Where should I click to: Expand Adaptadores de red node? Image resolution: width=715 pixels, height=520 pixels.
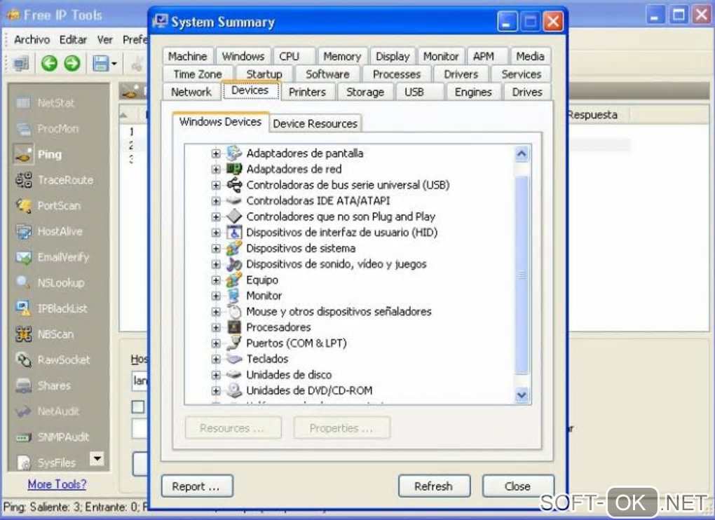(x=216, y=170)
